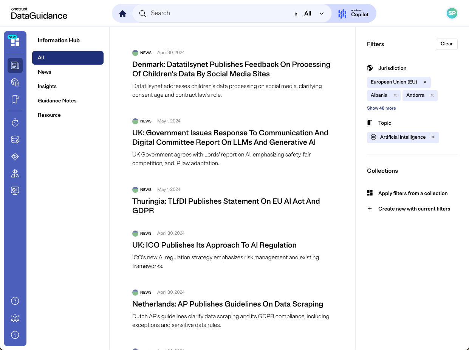Open 'Apply filters from a collection'

413,193
